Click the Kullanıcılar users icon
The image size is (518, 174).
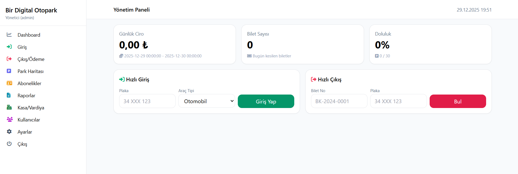point(9,120)
